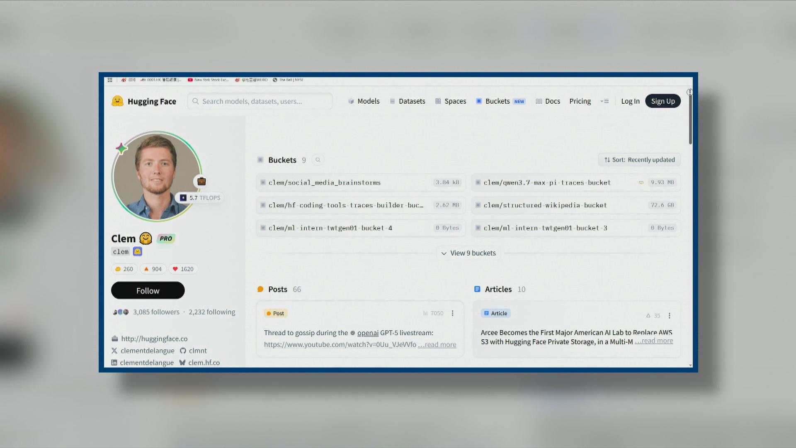Open The Bell | NYSE bookmark

[288, 80]
